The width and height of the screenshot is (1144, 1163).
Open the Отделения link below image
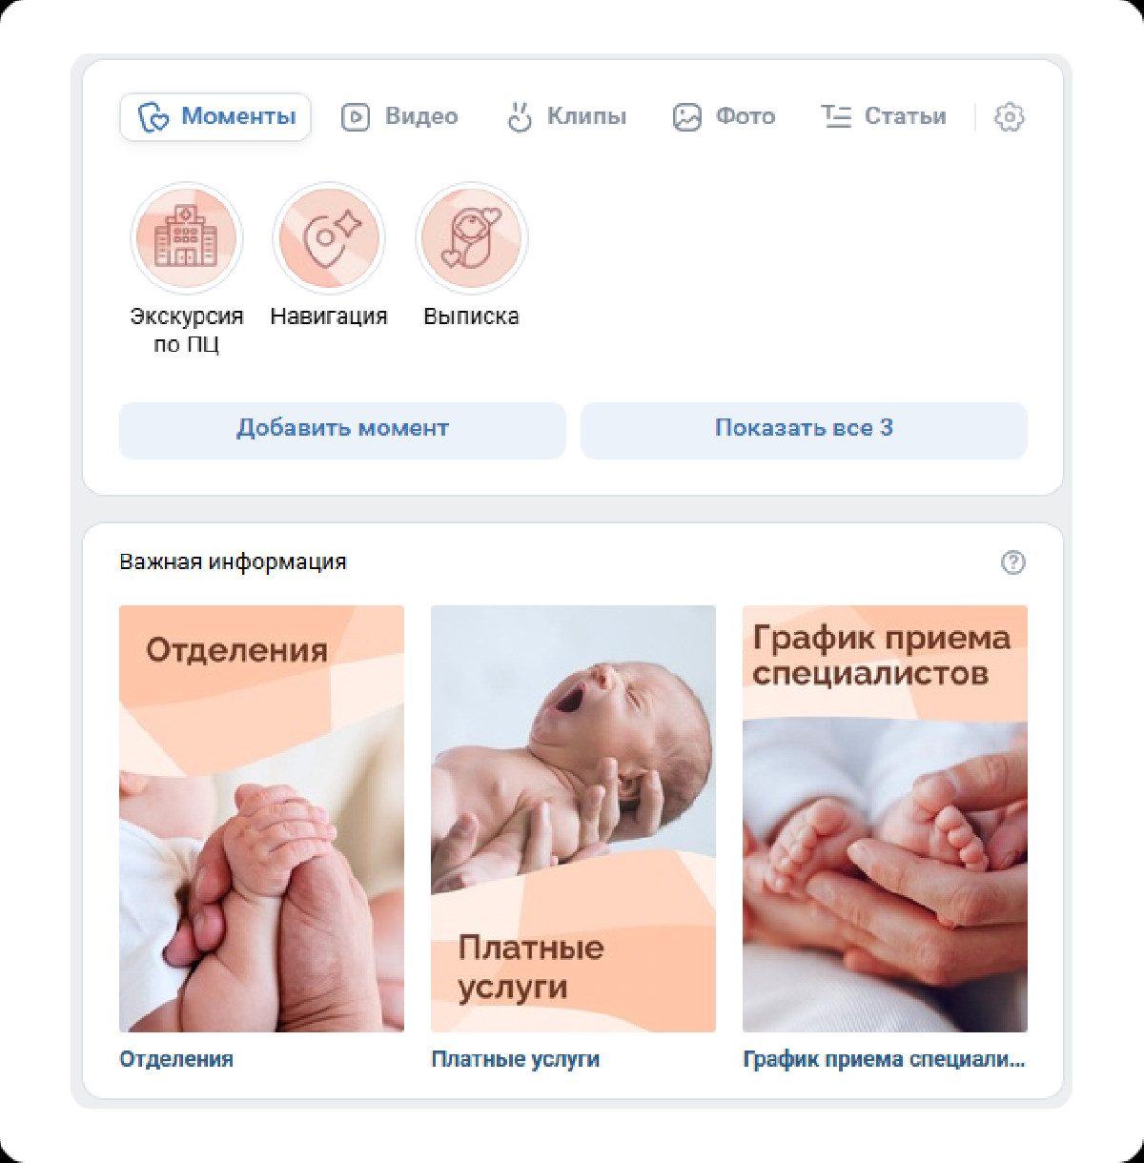176,1059
